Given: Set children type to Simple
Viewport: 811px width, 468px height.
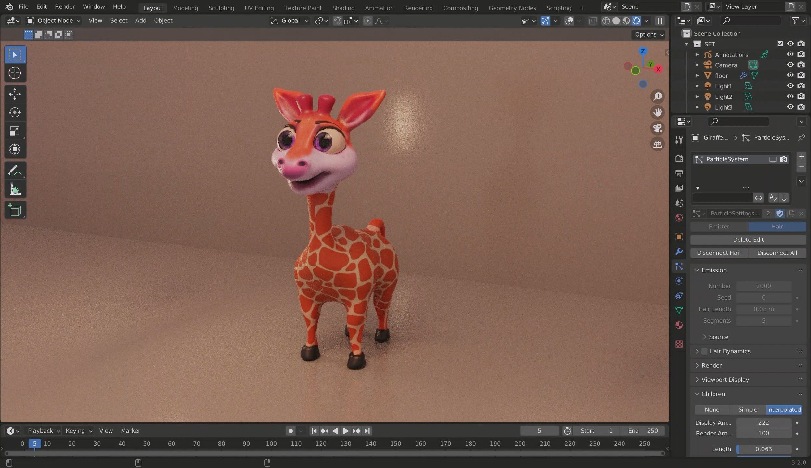Looking at the screenshot, I should pos(748,410).
